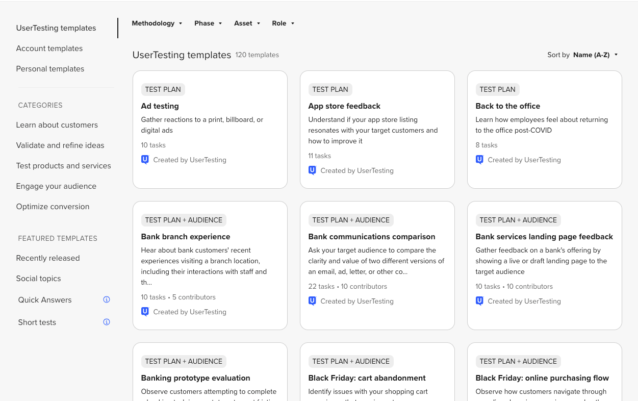638x401 pixels.
Task: Click "10 tasks • 10 contributors" text
Action: click(514, 286)
